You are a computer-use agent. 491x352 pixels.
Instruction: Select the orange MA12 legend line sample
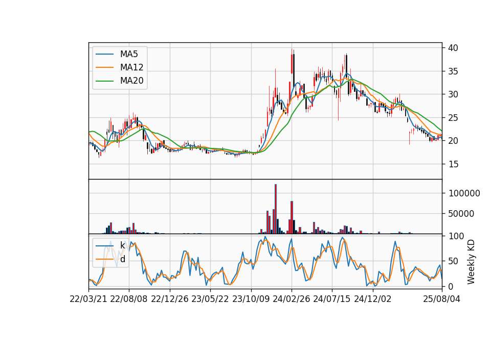[104, 67]
